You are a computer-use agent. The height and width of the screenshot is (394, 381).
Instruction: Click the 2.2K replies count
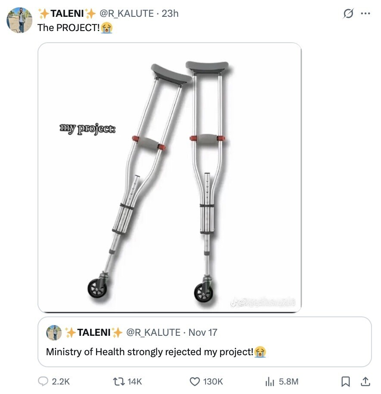60,381
